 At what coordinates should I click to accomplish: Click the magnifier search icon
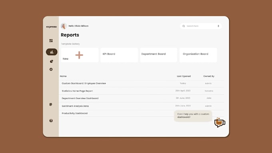tap(184, 26)
